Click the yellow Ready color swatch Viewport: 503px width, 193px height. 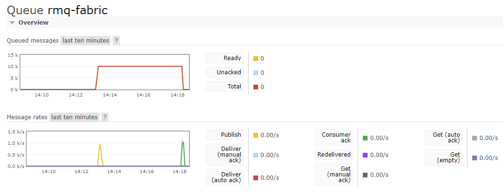click(x=256, y=59)
